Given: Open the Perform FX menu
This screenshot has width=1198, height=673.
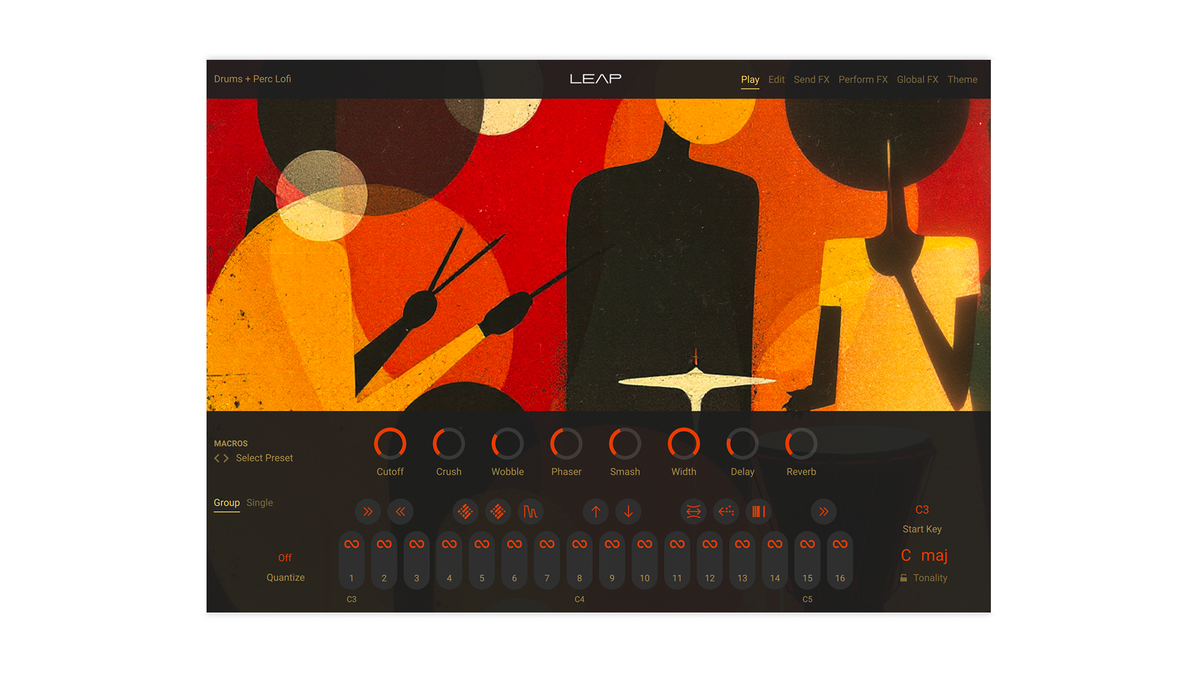Looking at the screenshot, I should tap(863, 79).
